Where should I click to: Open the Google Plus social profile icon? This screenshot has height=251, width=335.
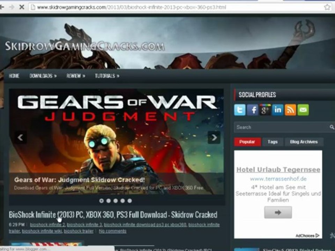(265, 110)
